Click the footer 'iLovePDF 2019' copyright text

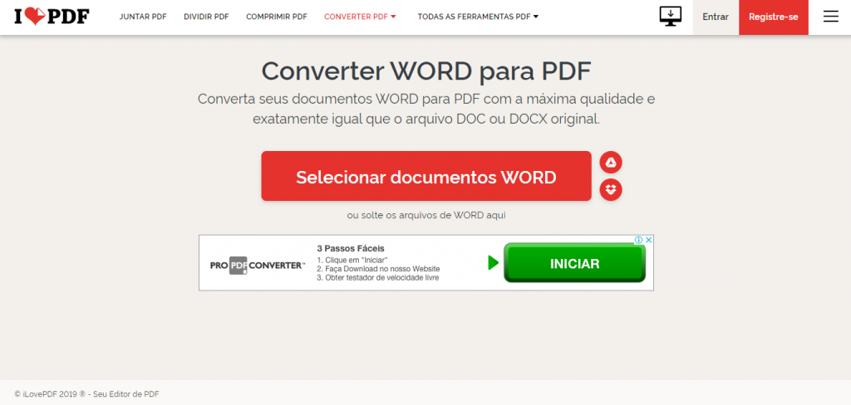coord(86,394)
